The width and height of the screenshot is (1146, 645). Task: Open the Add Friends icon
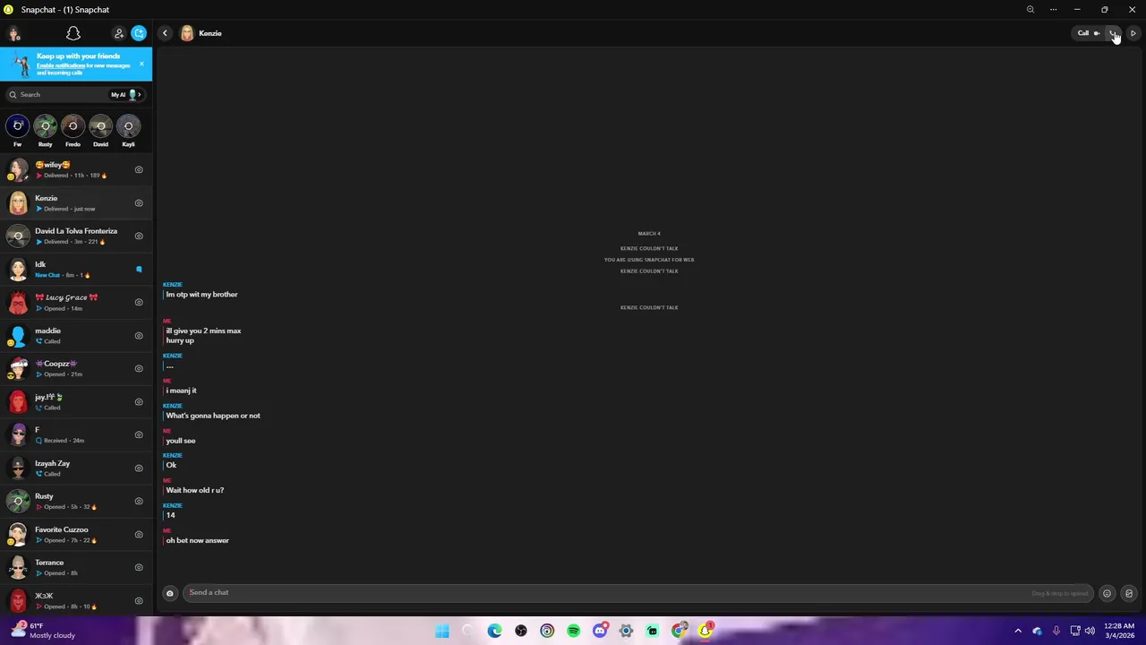click(x=118, y=33)
